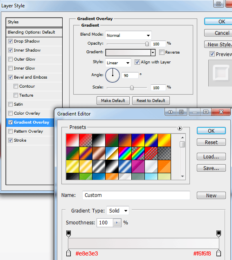
Task: Select the right color stop #f6f6f8
Action: pos(218,253)
